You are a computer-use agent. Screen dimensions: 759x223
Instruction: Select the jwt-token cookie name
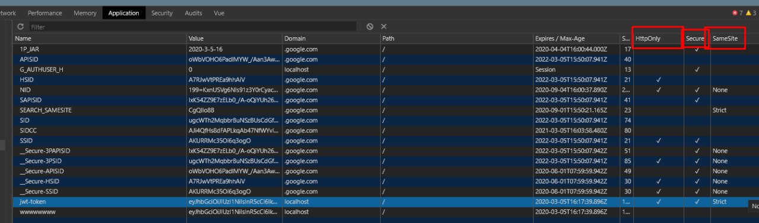pos(33,202)
